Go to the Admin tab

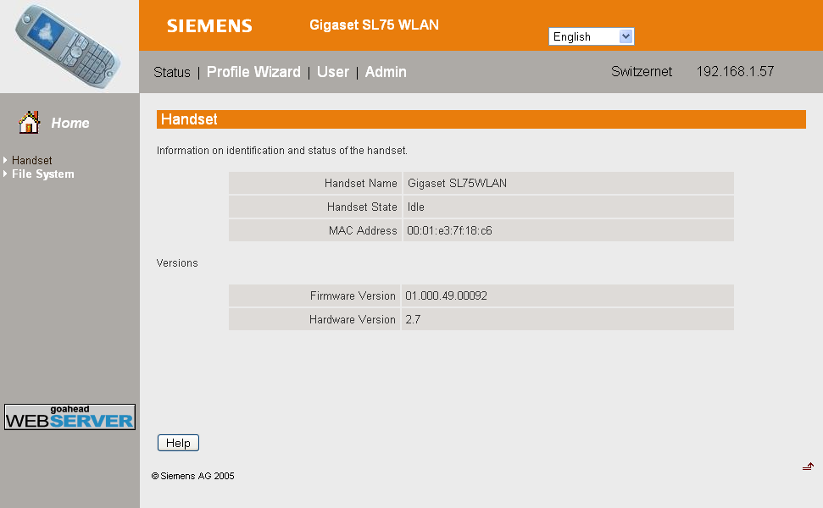tap(386, 72)
